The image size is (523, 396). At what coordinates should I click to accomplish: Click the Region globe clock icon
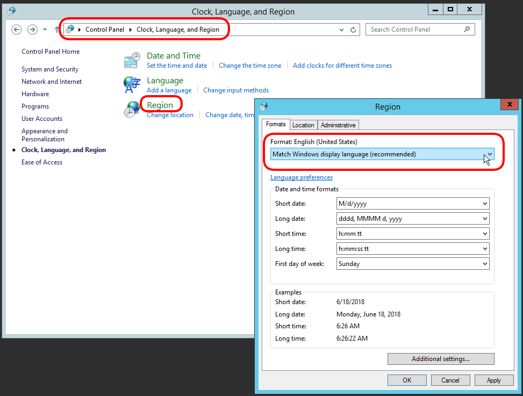132,109
